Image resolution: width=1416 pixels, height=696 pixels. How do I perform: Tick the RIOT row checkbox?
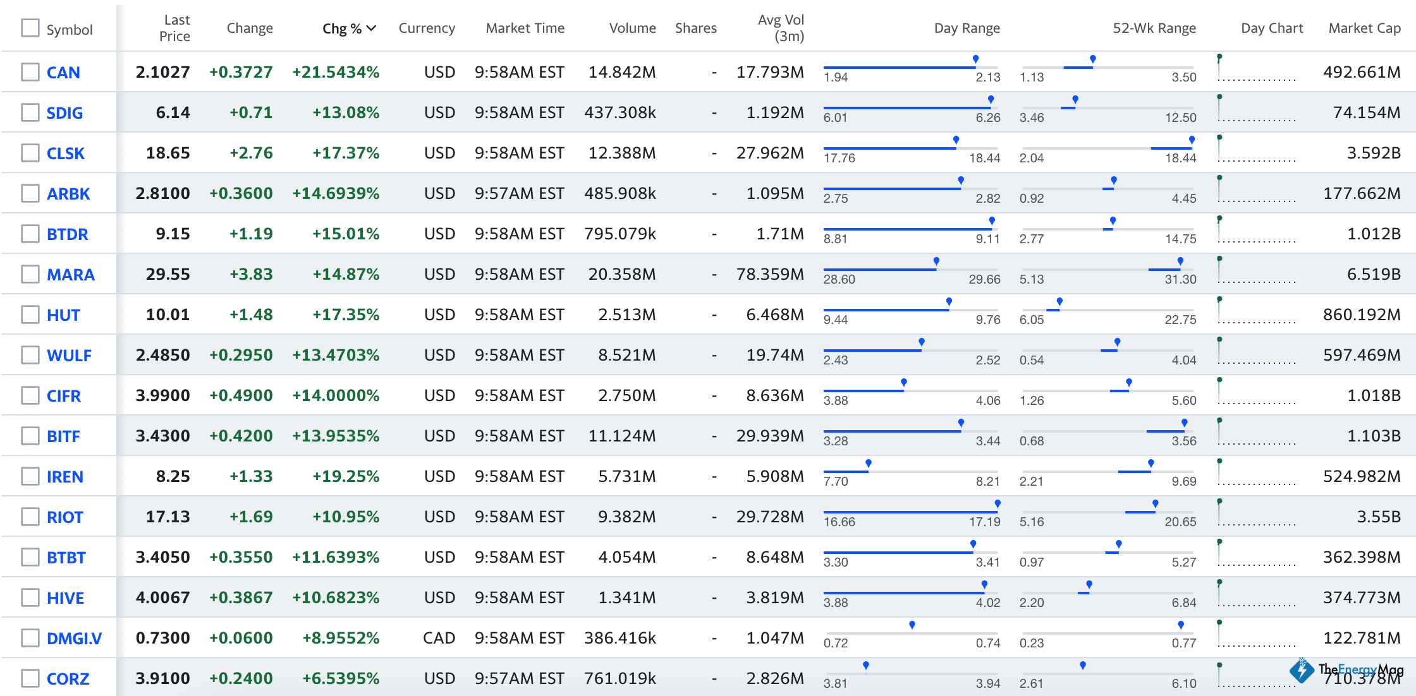tap(30, 517)
